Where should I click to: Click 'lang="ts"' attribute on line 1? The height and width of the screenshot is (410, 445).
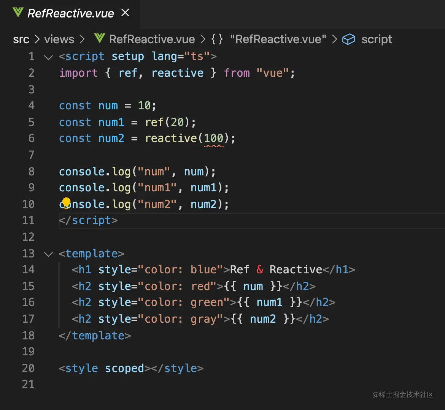181,56
